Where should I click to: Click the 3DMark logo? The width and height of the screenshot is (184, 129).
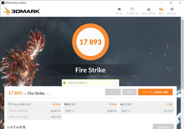pos(22,11)
